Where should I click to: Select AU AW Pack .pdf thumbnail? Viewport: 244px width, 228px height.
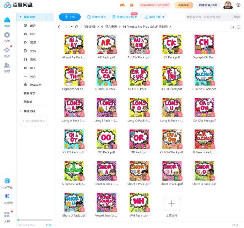(x=139, y=44)
